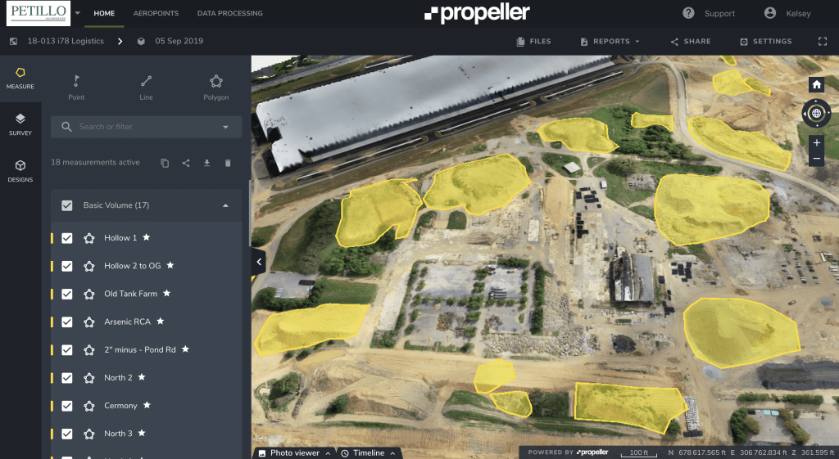Image resolution: width=839 pixels, height=459 pixels.
Task: Toggle the Basic Volume group checkbox
Action: (67, 205)
